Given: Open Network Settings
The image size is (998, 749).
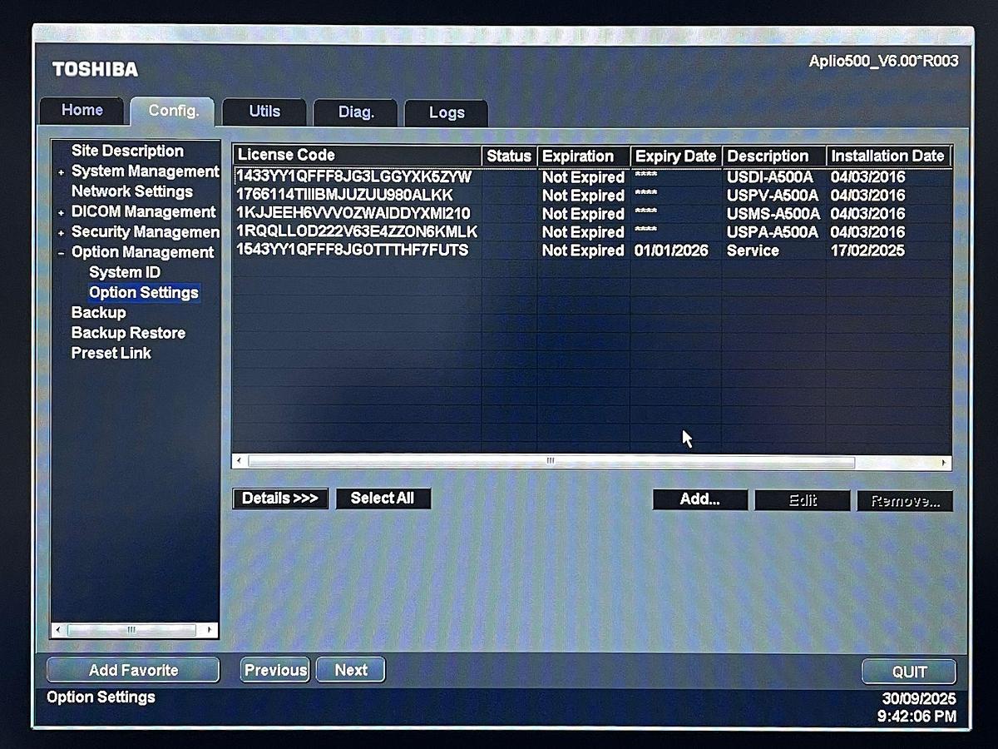Looking at the screenshot, I should [x=132, y=191].
